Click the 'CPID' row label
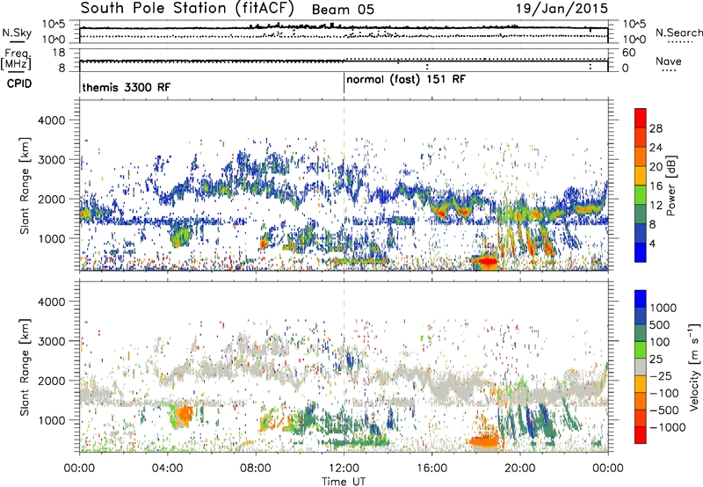Image resolution: width=703 pixels, height=487 pixels. pos(19,84)
